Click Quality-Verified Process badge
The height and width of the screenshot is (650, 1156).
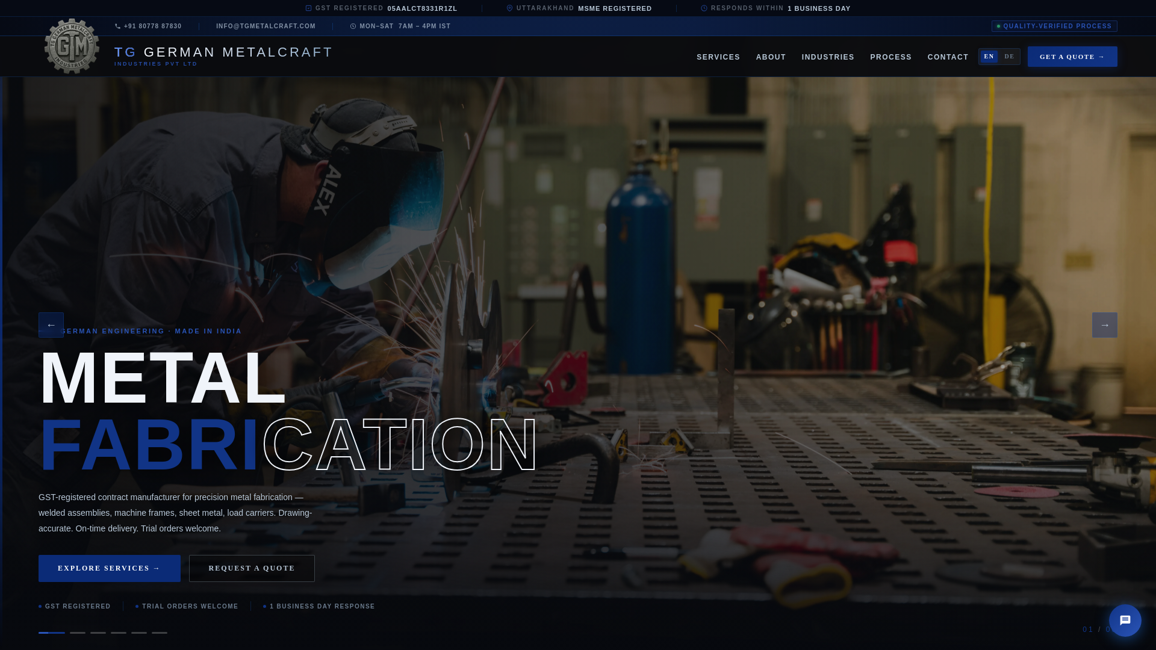pos(1054,26)
